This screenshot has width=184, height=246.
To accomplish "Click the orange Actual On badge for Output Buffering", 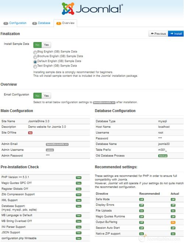I will point(173,222).
